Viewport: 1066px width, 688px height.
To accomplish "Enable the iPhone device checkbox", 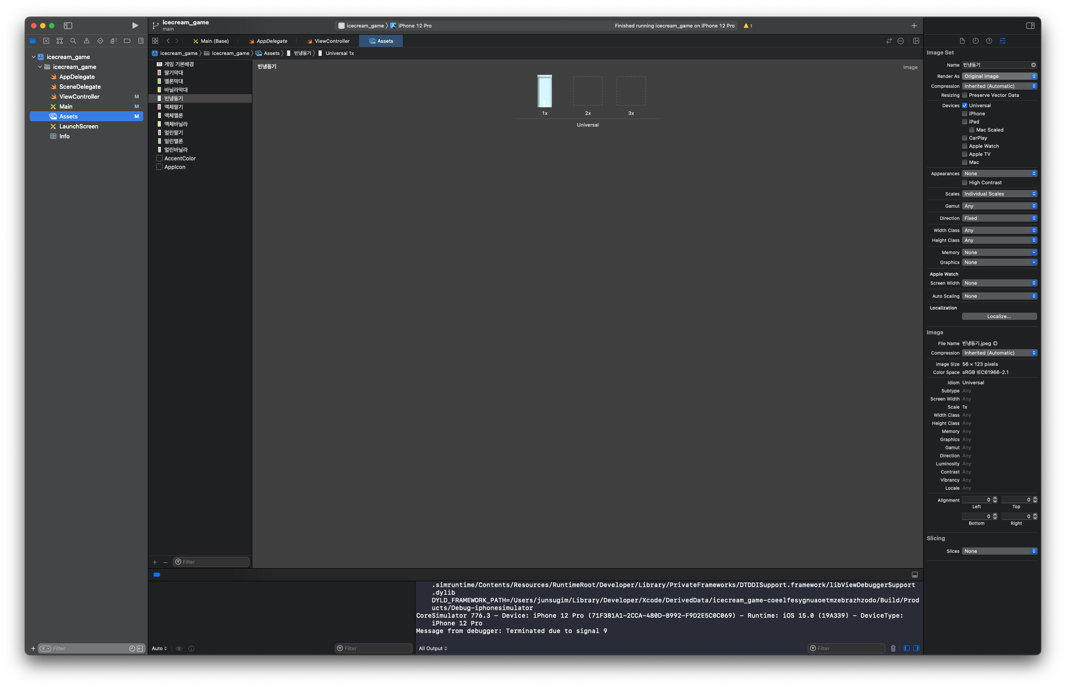I will coord(965,114).
